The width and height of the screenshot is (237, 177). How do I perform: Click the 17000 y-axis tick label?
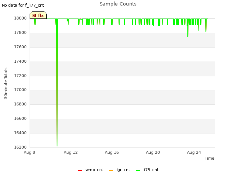pyautogui.click(x=20, y=90)
